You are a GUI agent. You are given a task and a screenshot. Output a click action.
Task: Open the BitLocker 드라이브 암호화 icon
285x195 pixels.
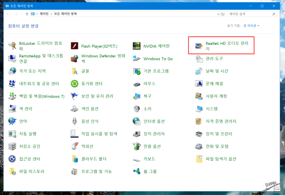tap(12, 46)
